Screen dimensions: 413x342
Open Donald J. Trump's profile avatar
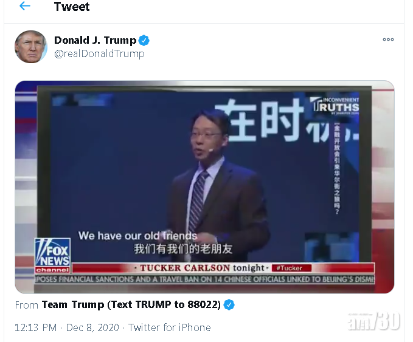[31, 47]
